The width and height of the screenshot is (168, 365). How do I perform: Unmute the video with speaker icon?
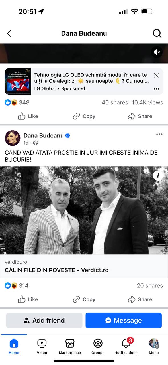[157, 52]
